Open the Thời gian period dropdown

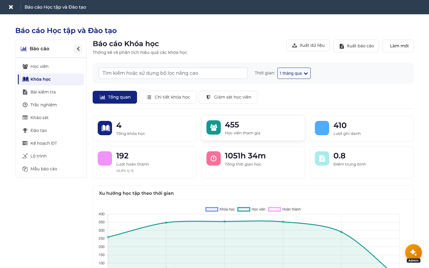294,73
